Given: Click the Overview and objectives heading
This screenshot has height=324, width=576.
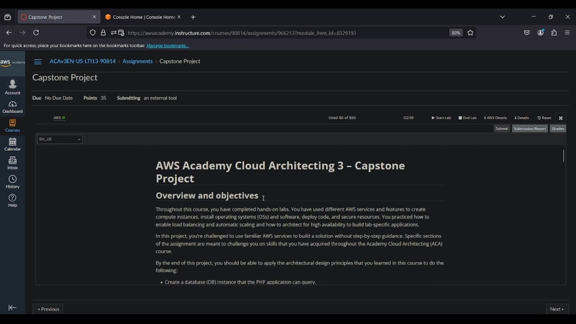Looking at the screenshot, I should point(207,195).
